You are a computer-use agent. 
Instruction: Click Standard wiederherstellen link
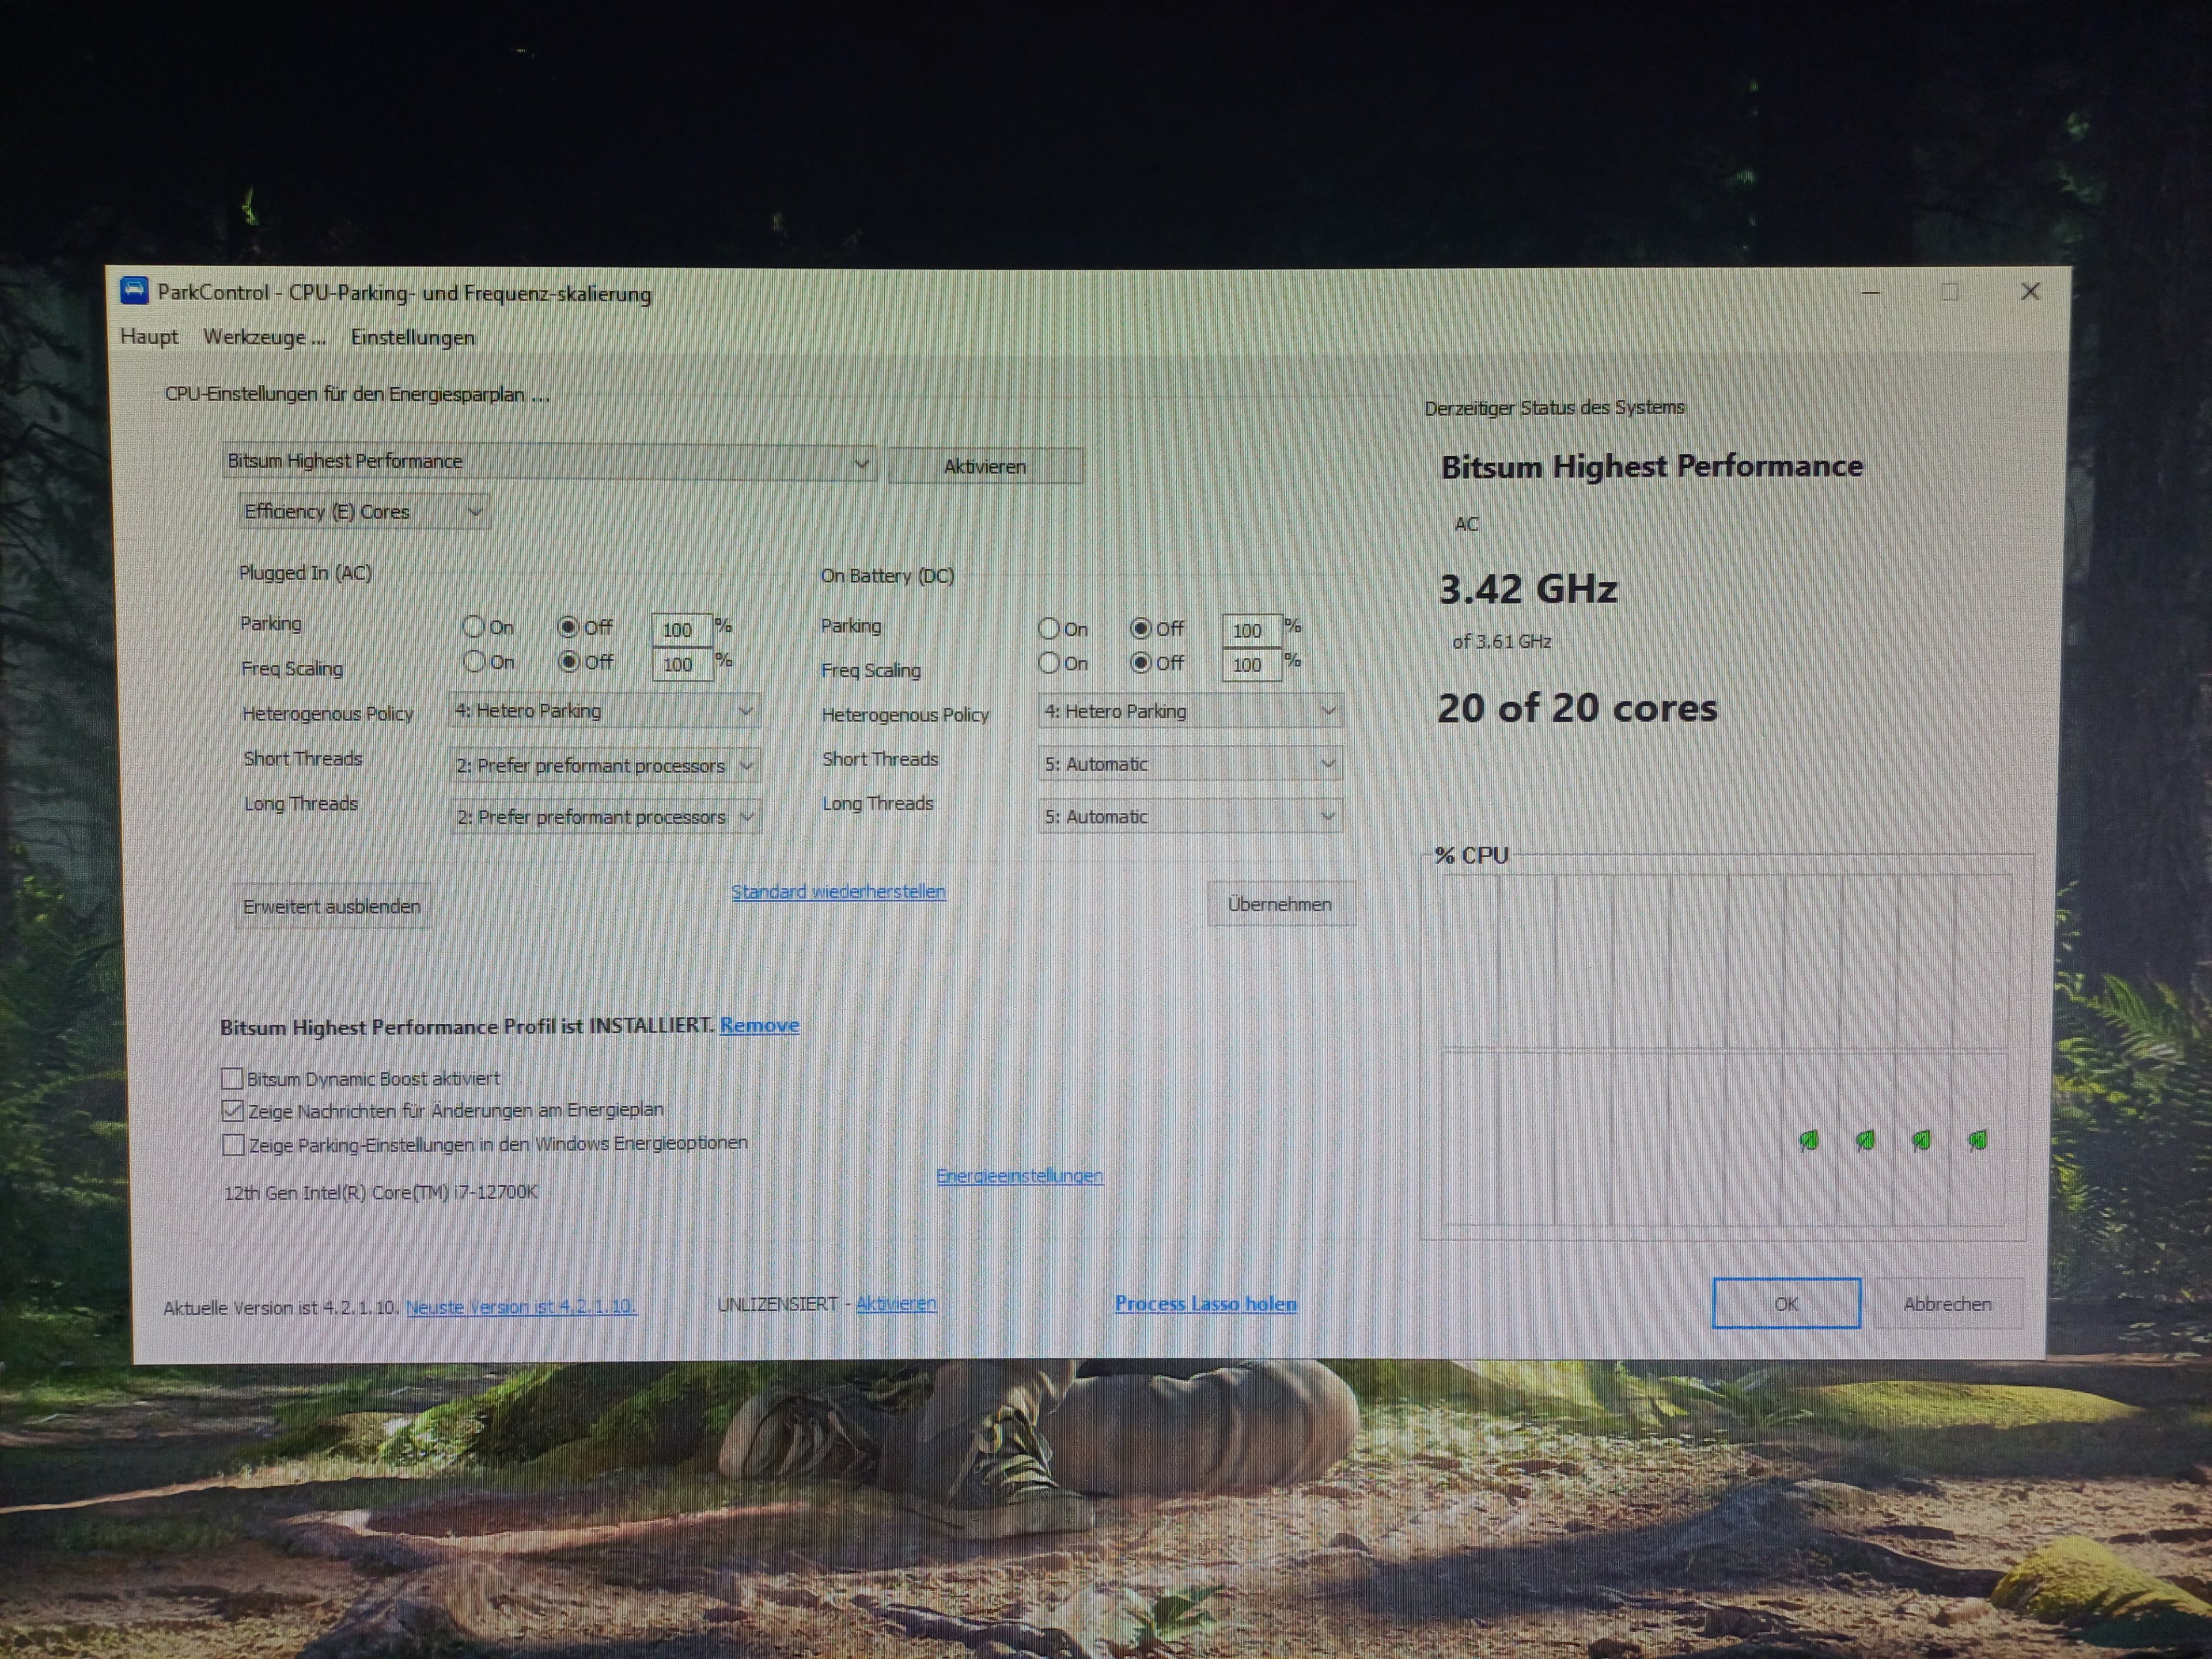(838, 891)
